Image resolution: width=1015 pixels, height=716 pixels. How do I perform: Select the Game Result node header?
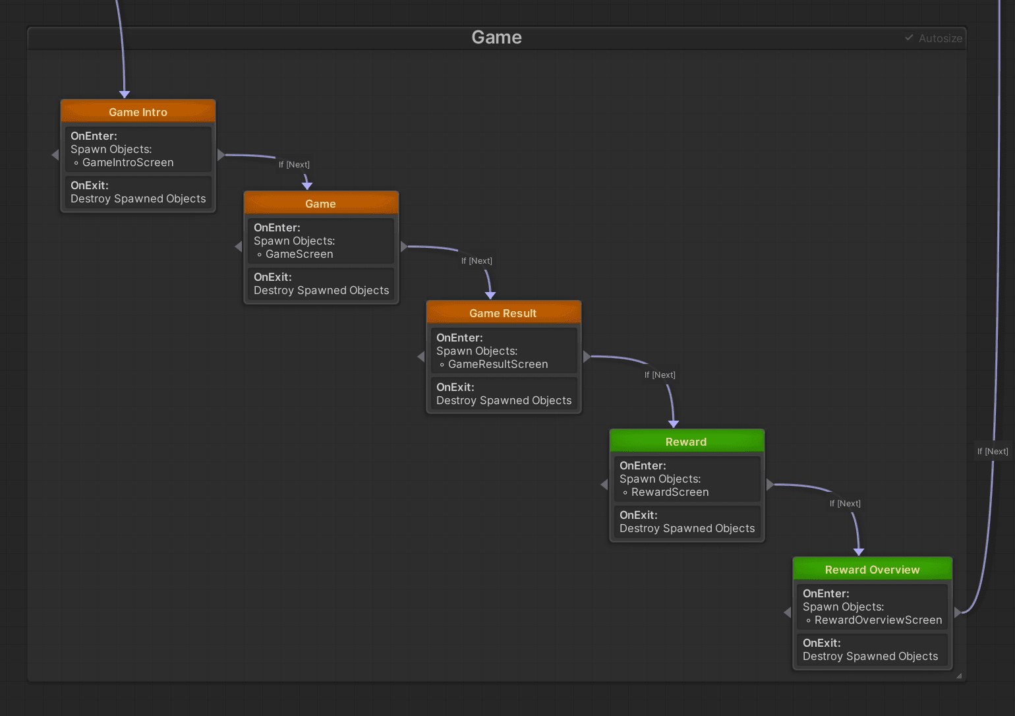504,313
